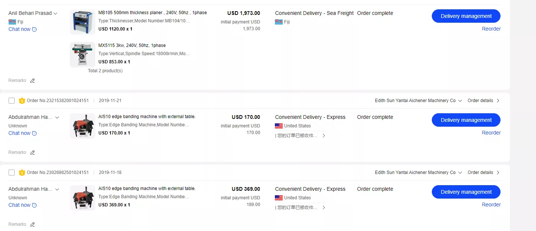Click remarks pencil icon for USD 170 order

coord(32,152)
